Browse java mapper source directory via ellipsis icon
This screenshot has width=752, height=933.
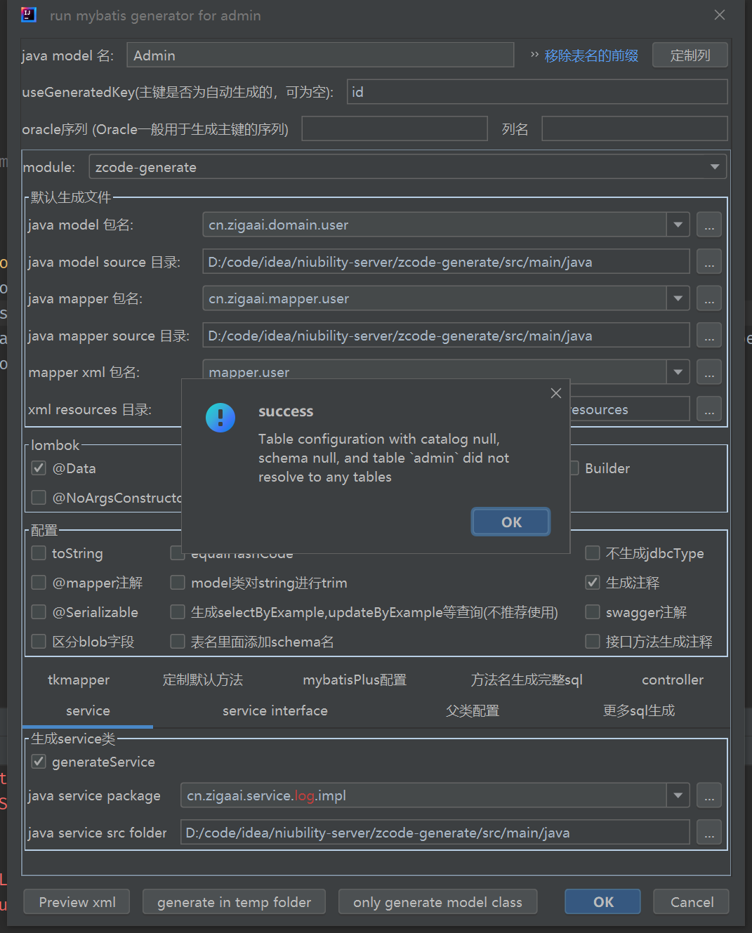pyautogui.click(x=708, y=335)
